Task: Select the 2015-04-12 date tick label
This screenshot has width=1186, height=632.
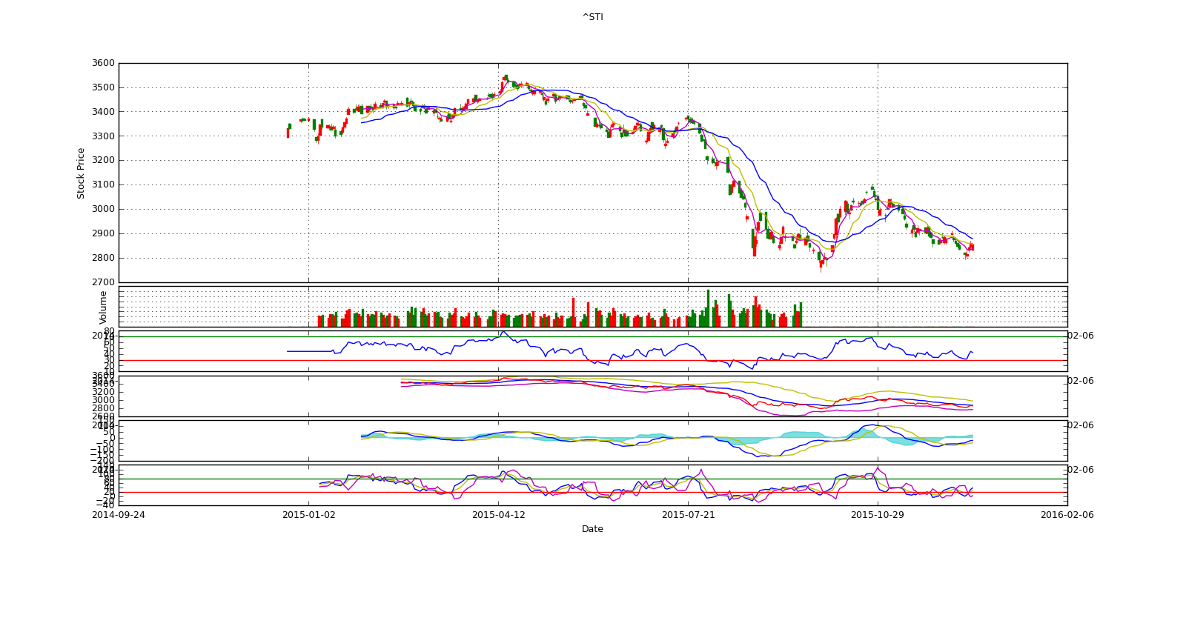Action: (x=498, y=515)
